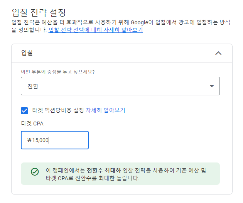Click the bid strategy description paragraph
243x203 pixels.
tap(121, 26)
